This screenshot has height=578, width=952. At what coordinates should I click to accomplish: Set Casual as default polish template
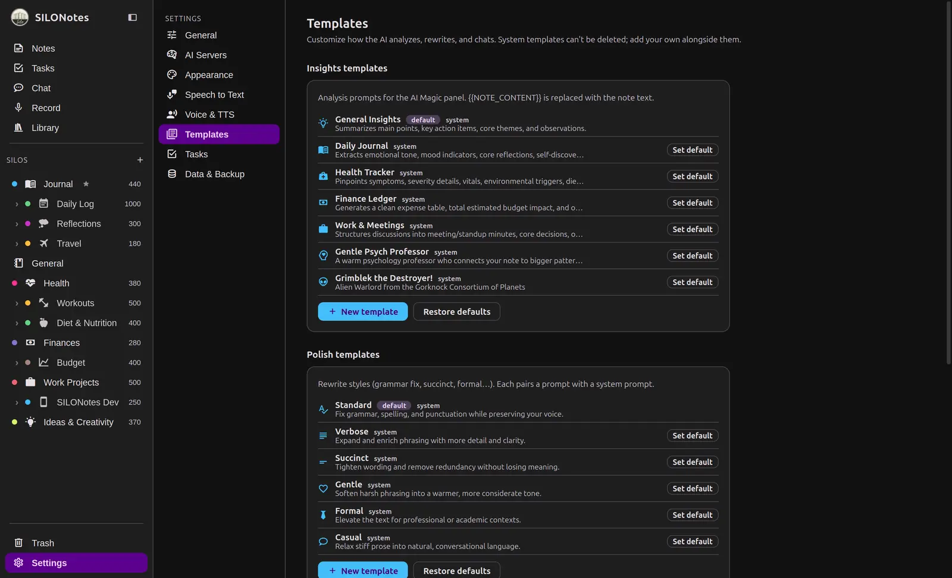pos(692,542)
